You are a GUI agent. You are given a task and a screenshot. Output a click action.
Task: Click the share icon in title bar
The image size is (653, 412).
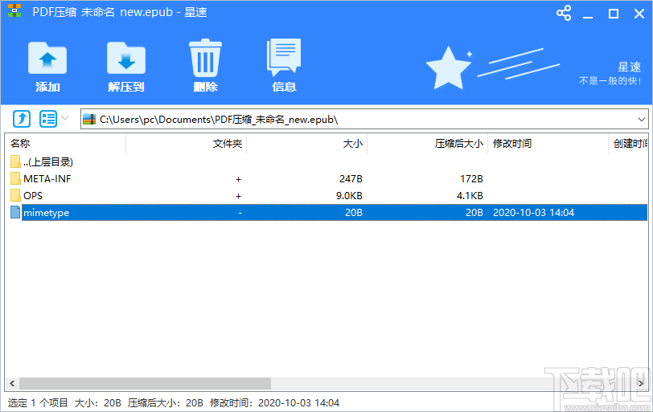click(x=564, y=14)
